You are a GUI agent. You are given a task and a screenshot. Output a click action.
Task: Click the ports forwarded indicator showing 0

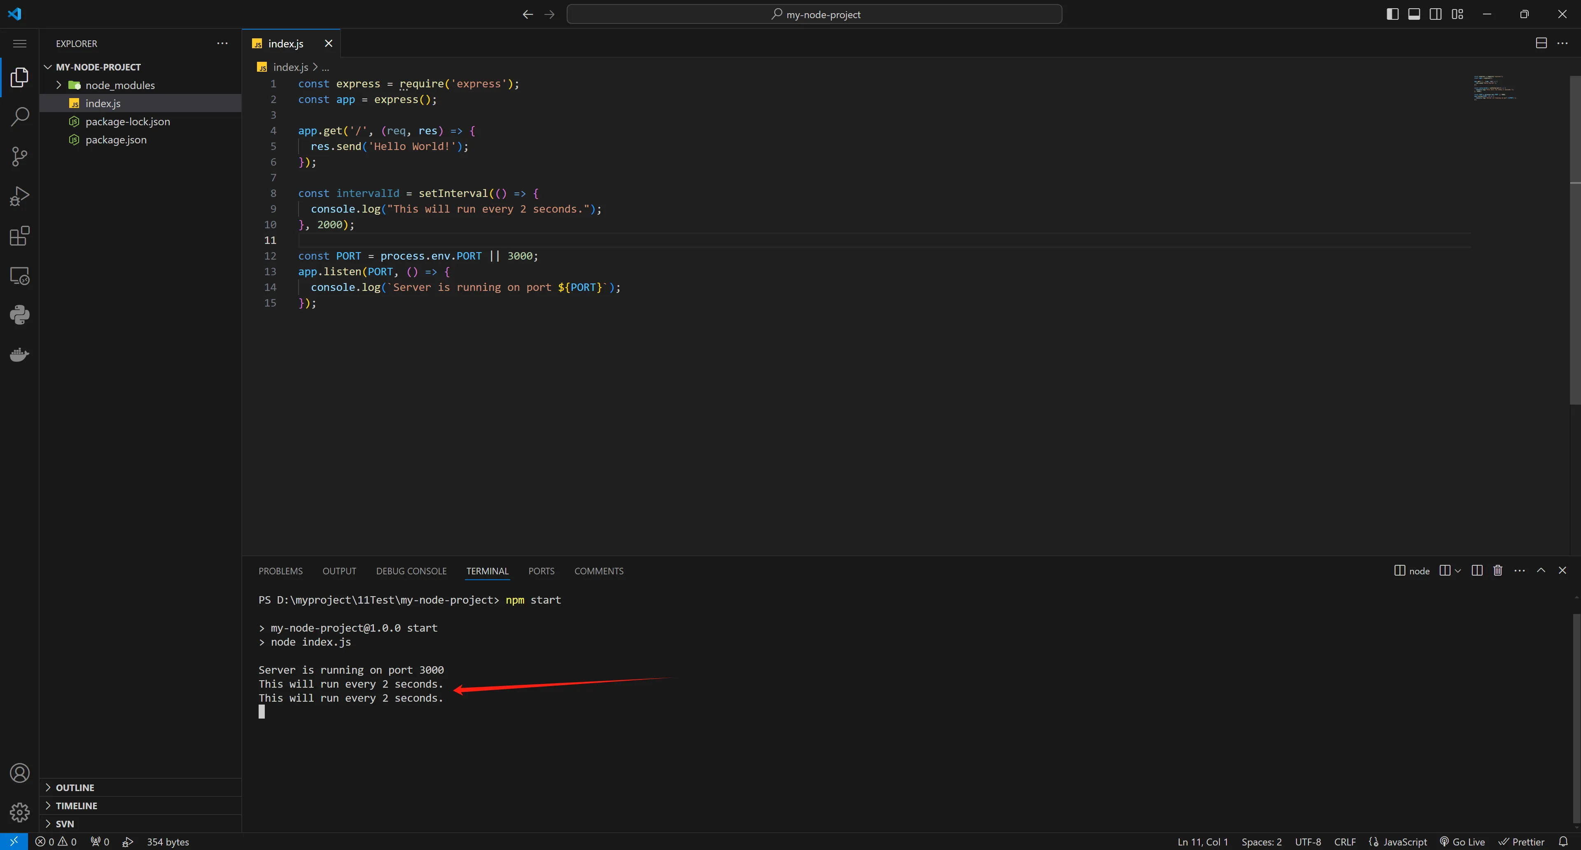(99, 841)
